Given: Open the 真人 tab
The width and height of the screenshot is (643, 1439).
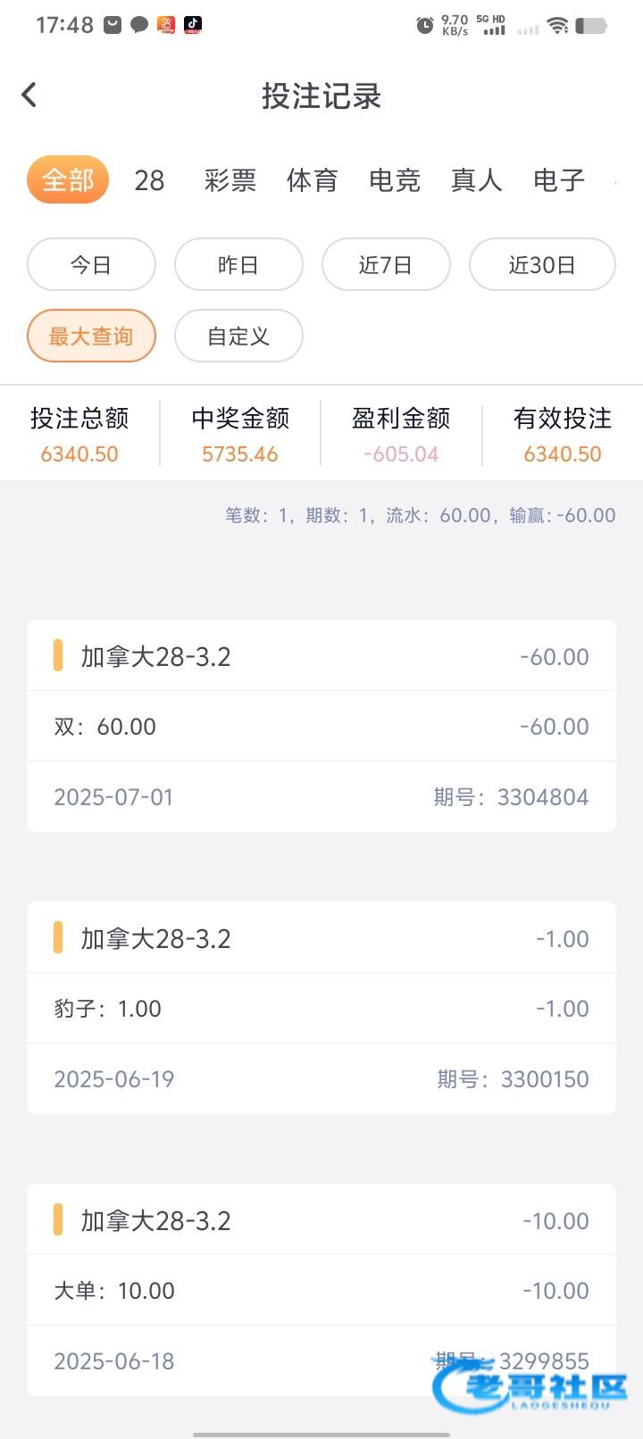Looking at the screenshot, I should (477, 180).
